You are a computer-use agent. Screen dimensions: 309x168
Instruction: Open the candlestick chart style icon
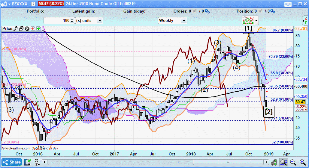tap(4, 4)
